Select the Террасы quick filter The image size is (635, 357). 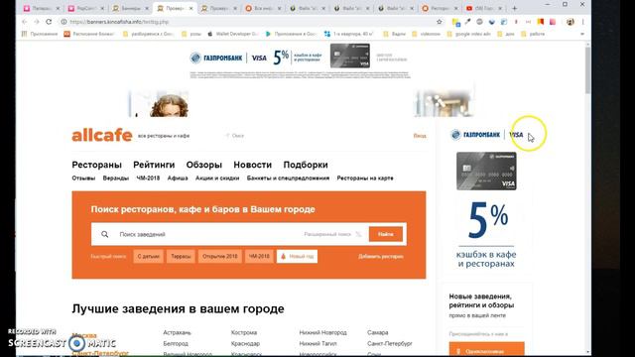[181, 256]
